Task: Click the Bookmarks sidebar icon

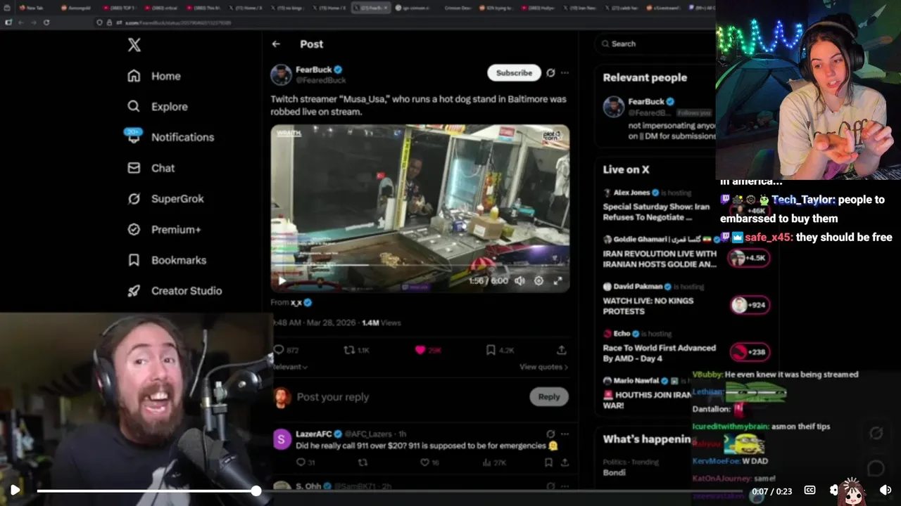Action: pyautogui.click(x=134, y=260)
